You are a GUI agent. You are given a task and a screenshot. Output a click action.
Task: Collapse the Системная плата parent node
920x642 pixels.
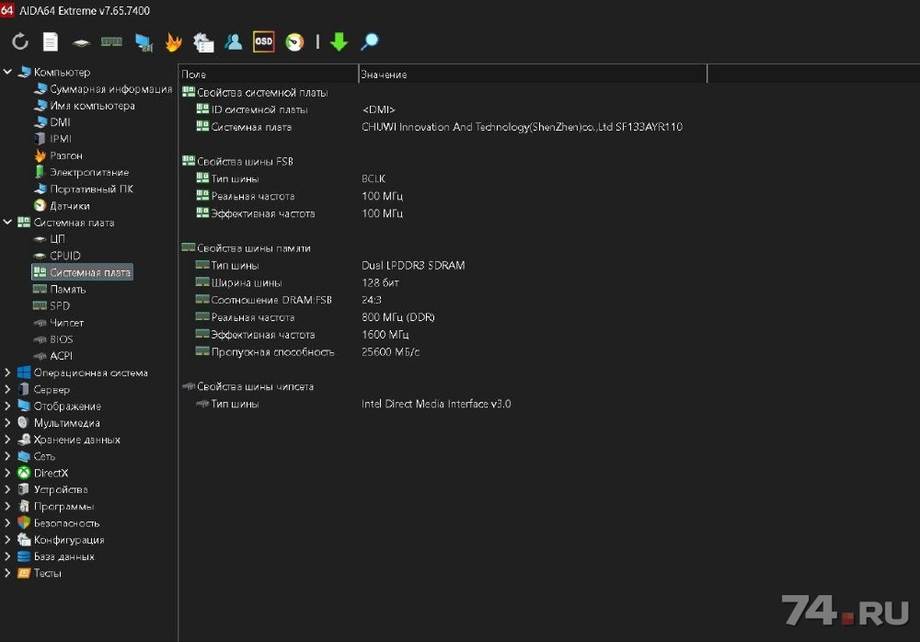click(7, 222)
